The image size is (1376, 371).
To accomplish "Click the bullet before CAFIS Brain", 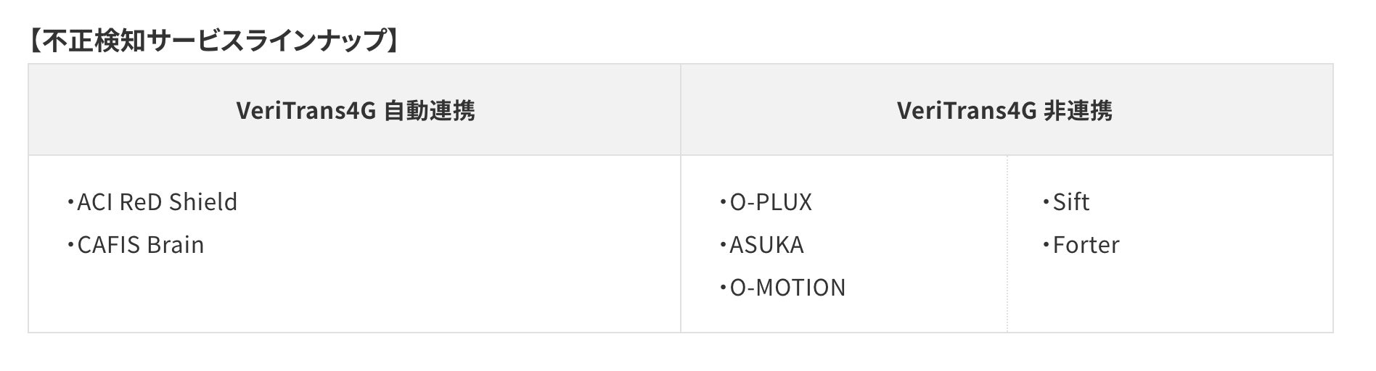I will coord(70,245).
